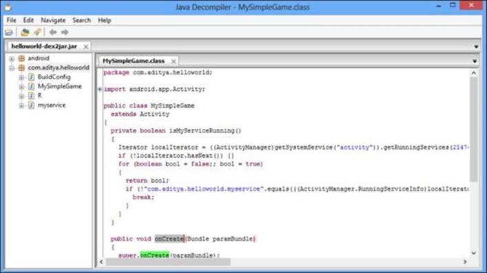
Task: Click the horizontal scrollbar thumb
Action: [168, 262]
